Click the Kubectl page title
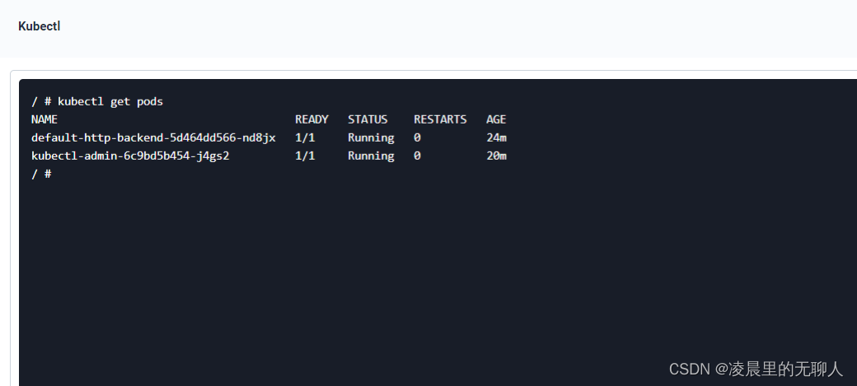The image size is (857, 386). pos(40,26)
